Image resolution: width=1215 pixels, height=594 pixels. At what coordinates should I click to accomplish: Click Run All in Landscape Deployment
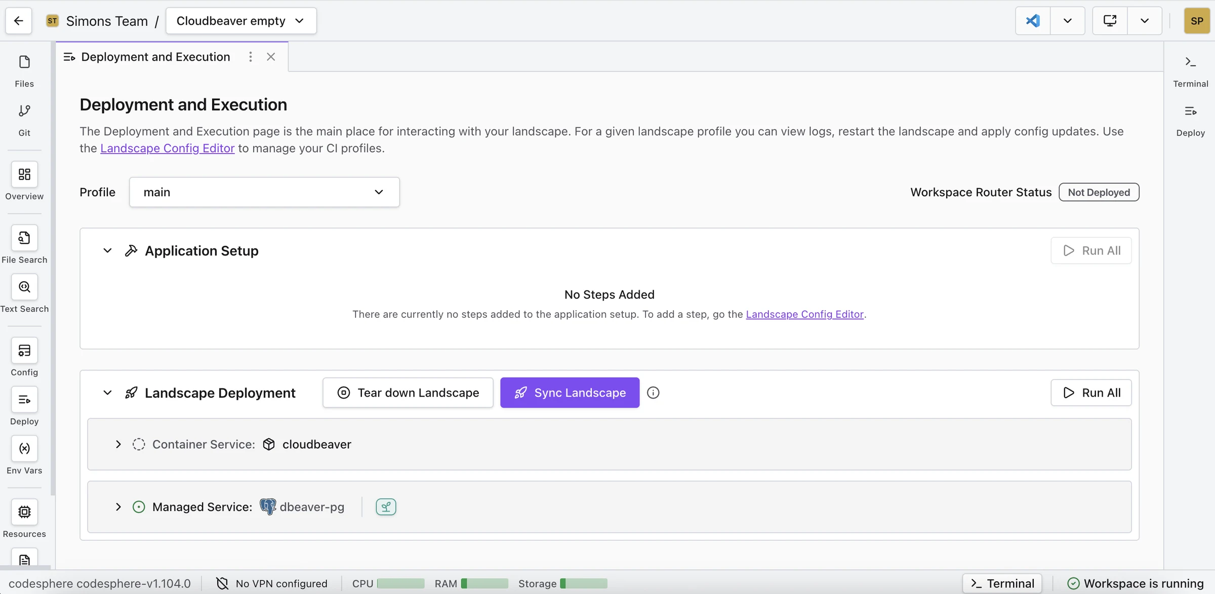pos(1091,393)
